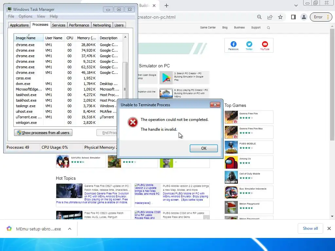Open PUBG MOBILE game icon

(x=231, y=147)
